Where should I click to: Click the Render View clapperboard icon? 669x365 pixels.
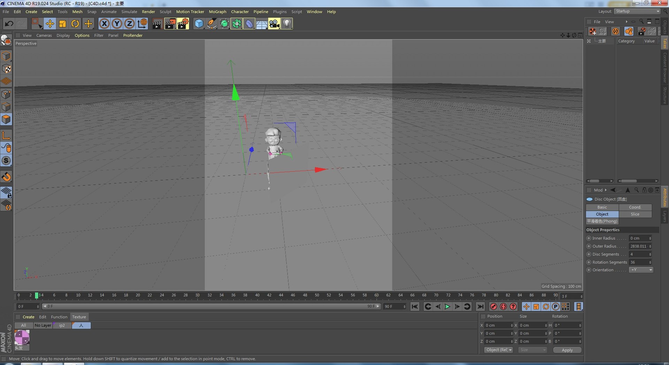[x=157, y=24]
